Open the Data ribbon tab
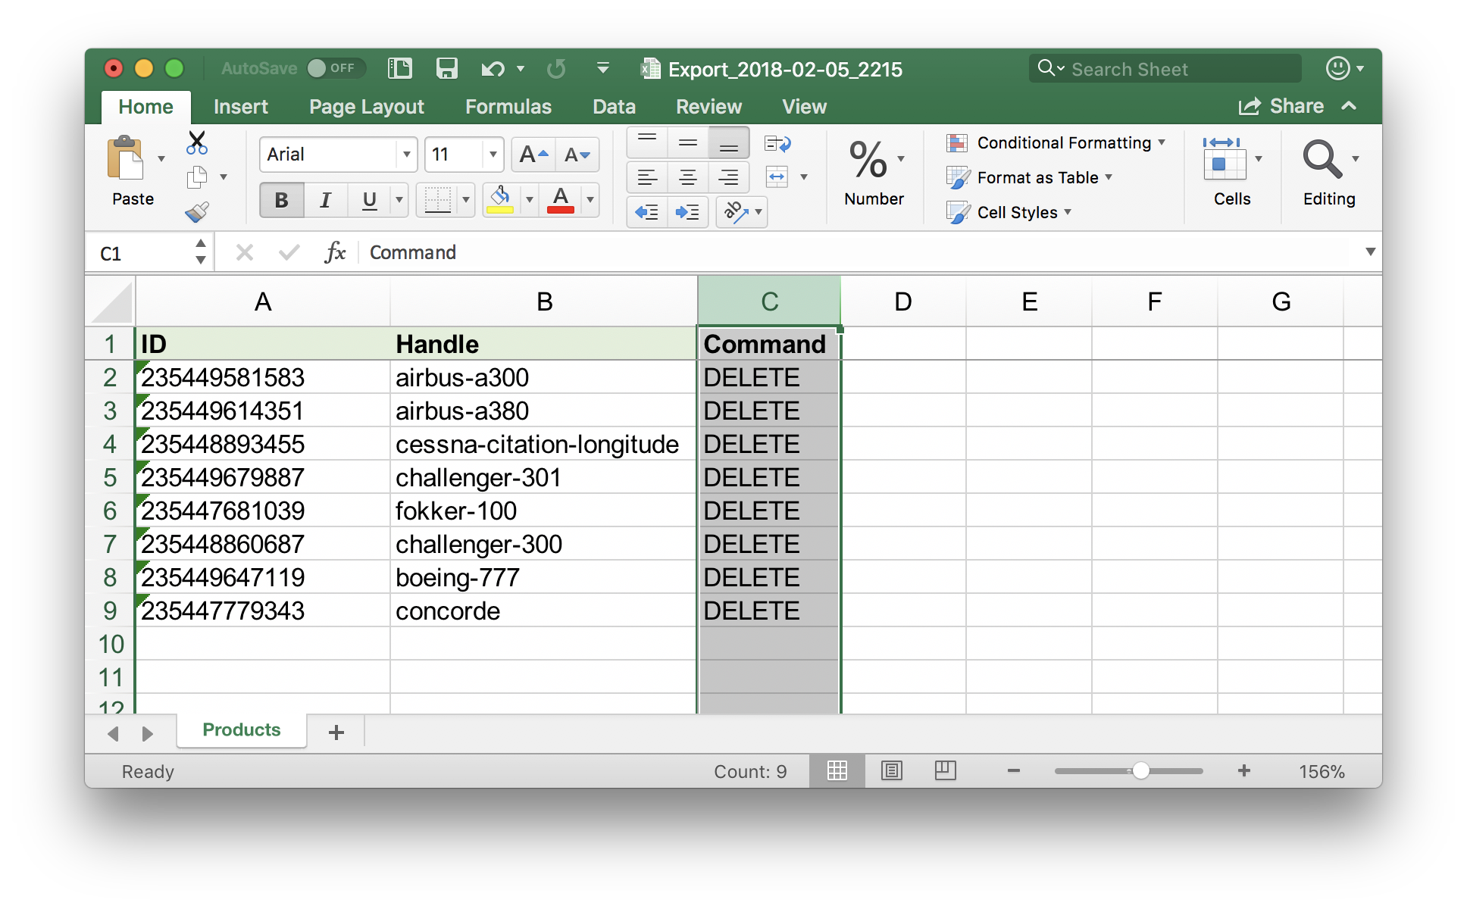Viewport: 1467px width, 909px height. (x=614, y=107)
